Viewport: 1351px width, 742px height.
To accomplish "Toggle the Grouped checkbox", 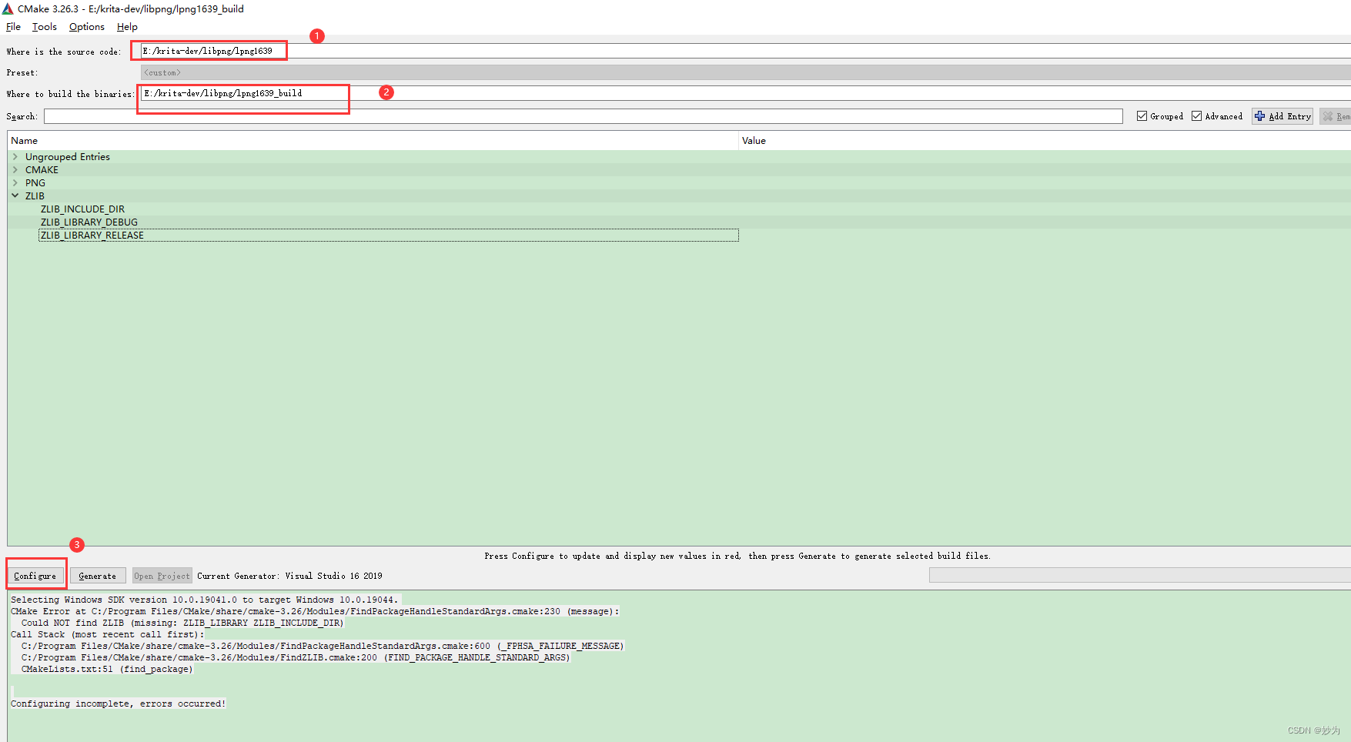I will (x=1142, y=116).
